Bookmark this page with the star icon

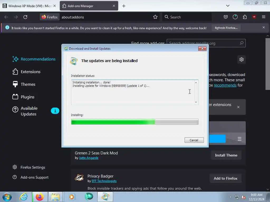pyautogui.click(x=155, y=17)
